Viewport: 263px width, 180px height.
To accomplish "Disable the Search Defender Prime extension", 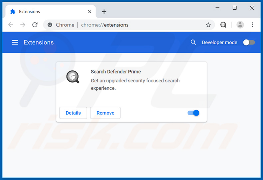I will click(x=193, y=113).
